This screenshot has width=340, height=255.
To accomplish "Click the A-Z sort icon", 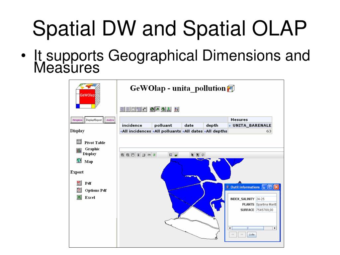I will tap(177, 109).
